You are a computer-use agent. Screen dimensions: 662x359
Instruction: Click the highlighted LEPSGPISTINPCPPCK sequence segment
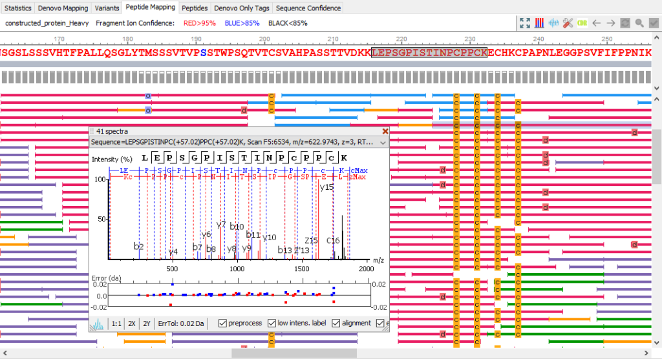tap(429, 53)
